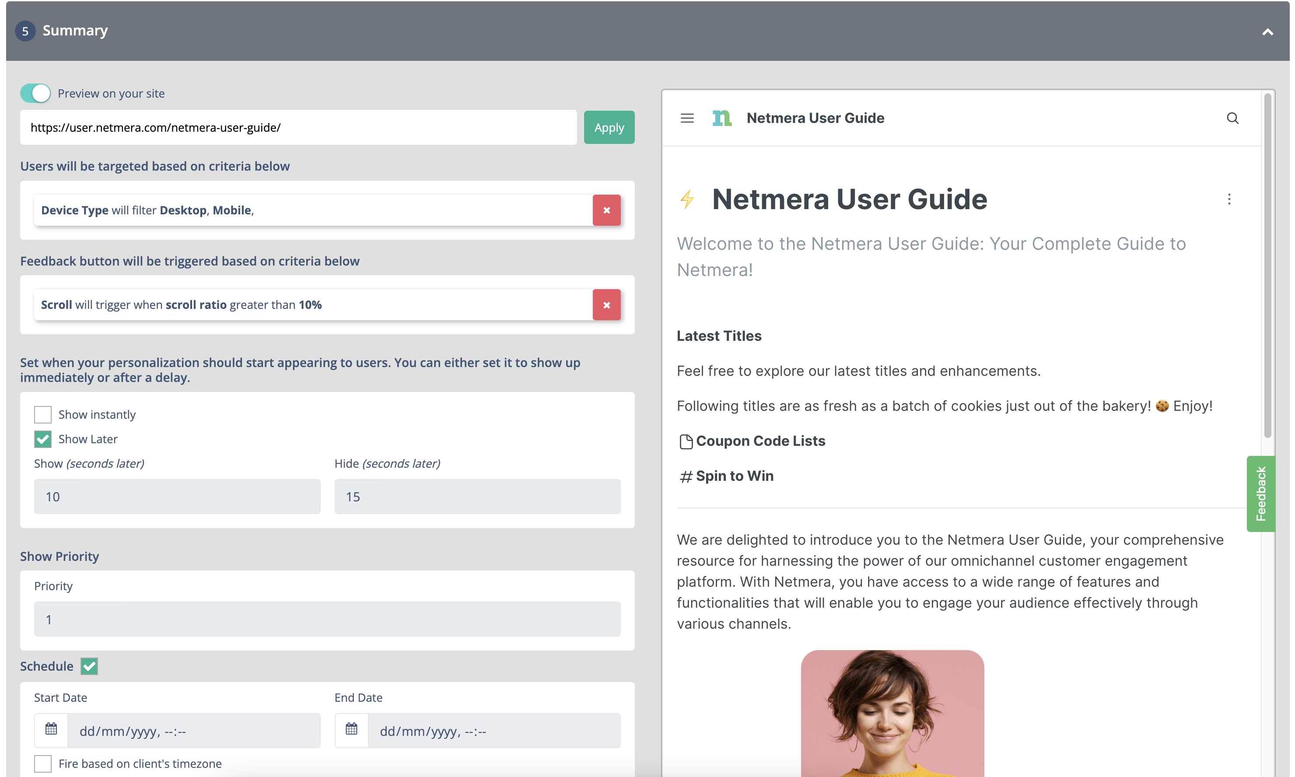Toggle Preview on your site switch
Image resolution: width=1295 pixels, height=777 pixels.
(35, 93)
